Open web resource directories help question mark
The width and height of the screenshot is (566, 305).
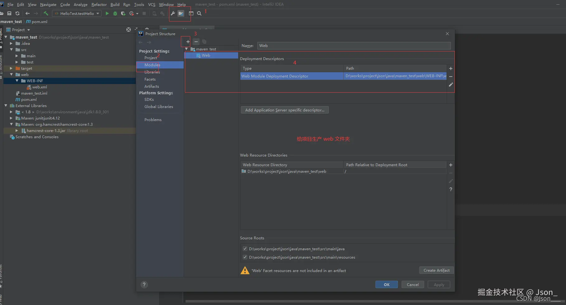click(x=450, y=189)
